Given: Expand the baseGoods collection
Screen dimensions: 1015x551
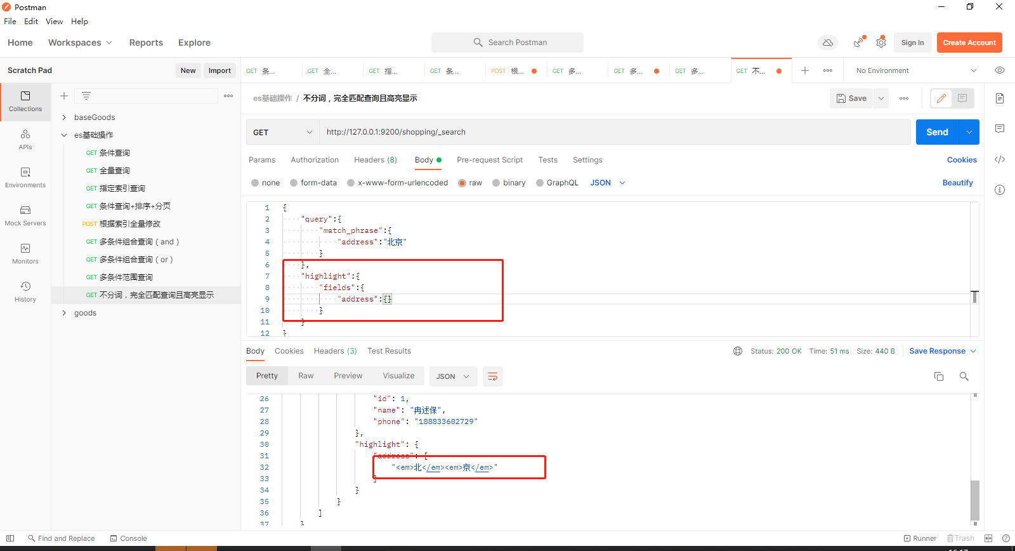Looking at the screenshot, I should pyautogui.click(x=64, y=117).
